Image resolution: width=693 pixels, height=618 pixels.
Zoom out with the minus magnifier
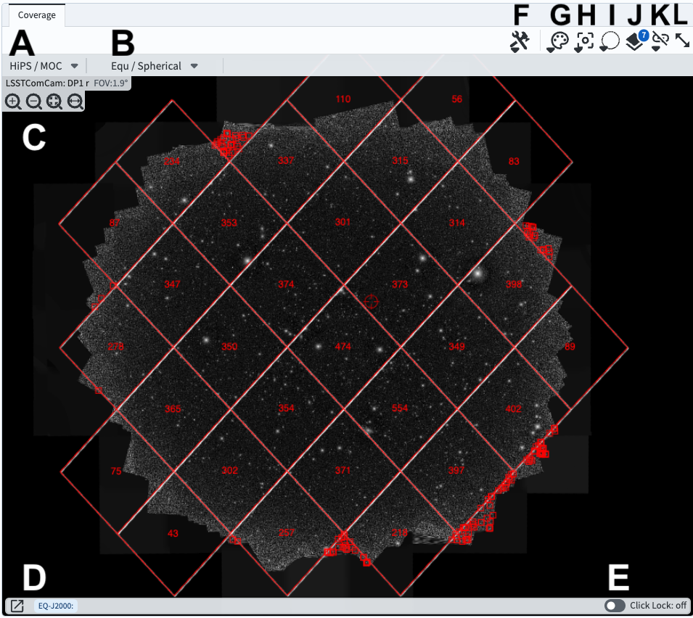[33, 102]
